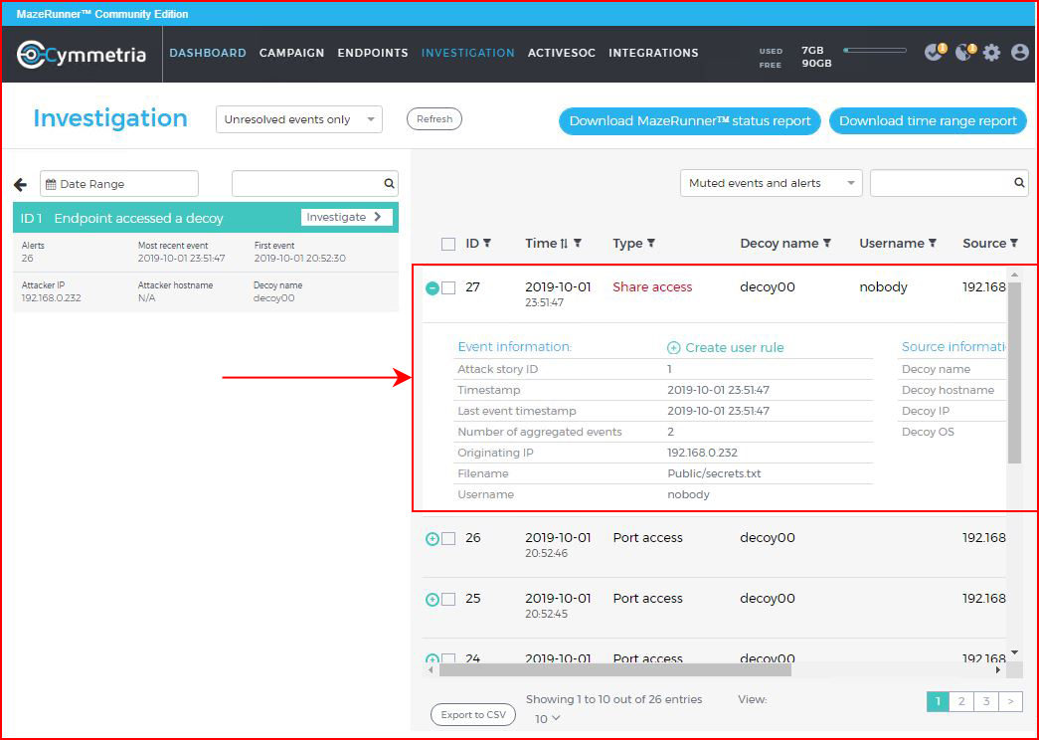Collapse event 27 details
The image size is (1039, 740).
433,287
